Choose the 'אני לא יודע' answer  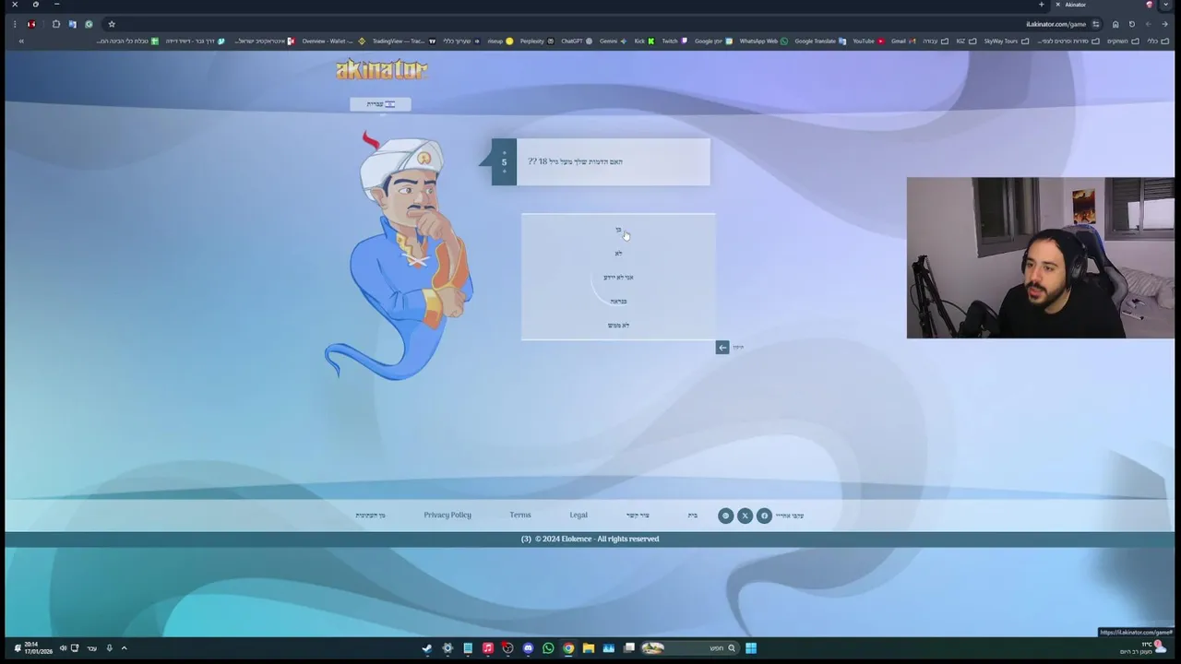pyautogui.click(x=618, y=277)
